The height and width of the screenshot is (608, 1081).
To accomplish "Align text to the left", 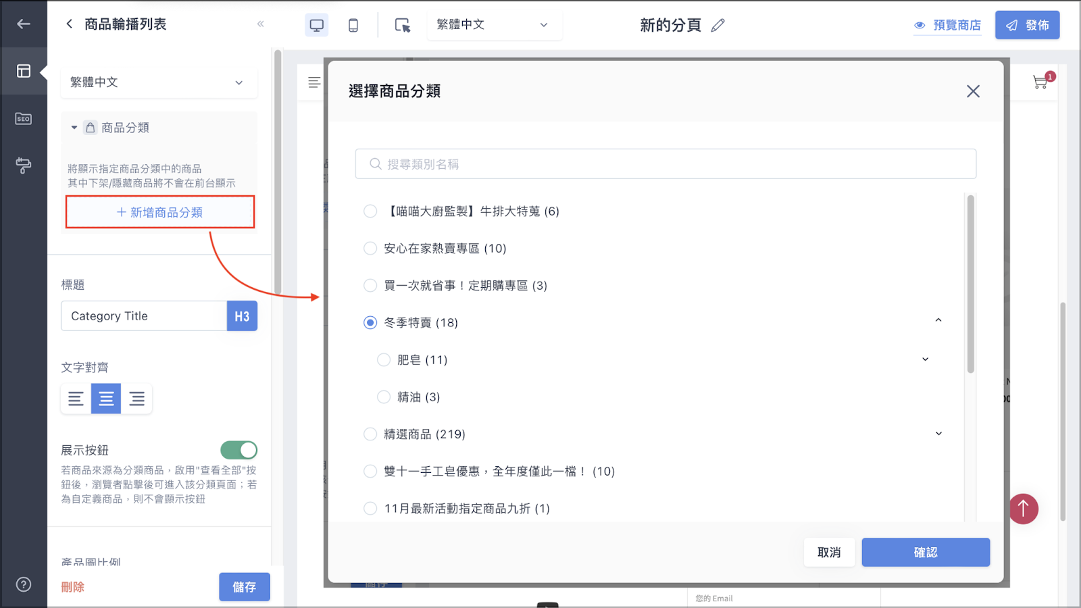I will pos(76,399).
